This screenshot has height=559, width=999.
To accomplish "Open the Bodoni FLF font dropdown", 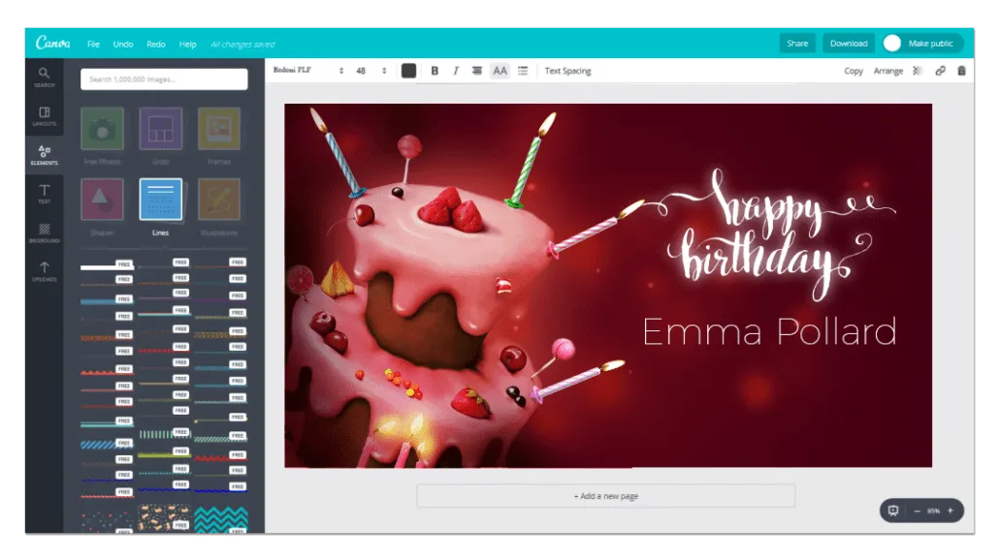I will point(308,71).
